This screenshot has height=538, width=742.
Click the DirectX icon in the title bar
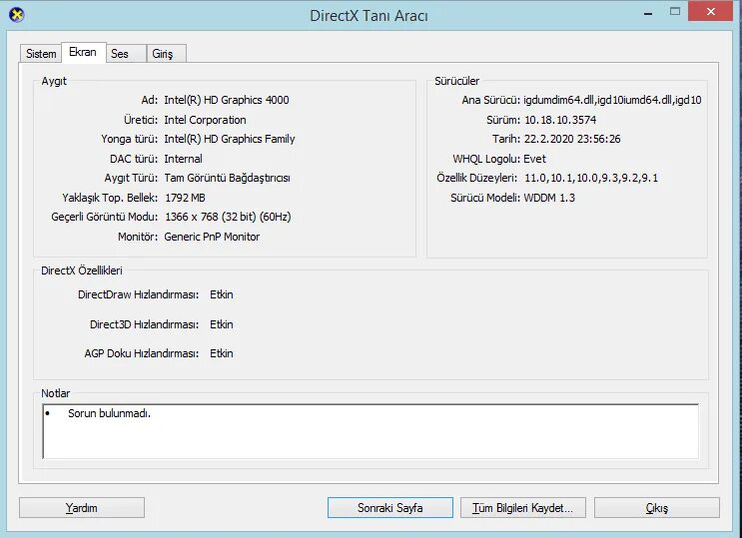coord(17,15)
